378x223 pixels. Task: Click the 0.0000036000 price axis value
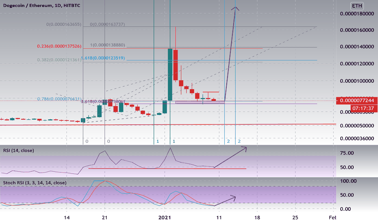[357, 138]
